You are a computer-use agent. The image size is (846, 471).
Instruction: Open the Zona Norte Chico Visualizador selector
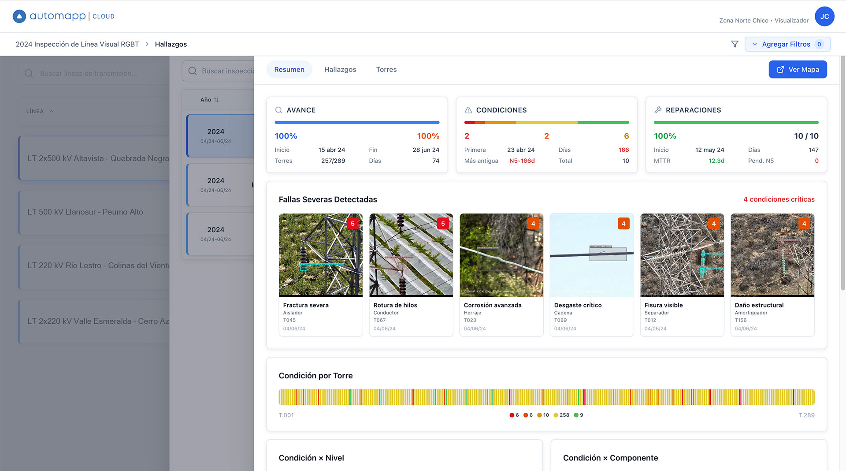[763, 20]
